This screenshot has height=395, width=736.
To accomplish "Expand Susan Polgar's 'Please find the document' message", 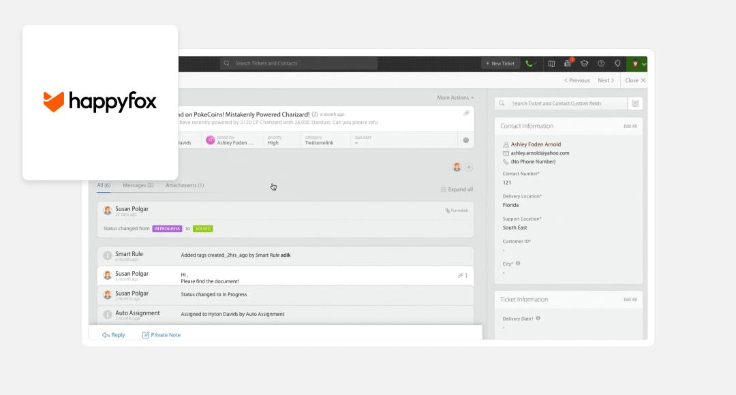I will click(x=286, y=276).
